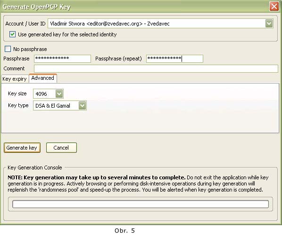Open the Account / User ID dropdown arrow

click(x=269, y=24)
